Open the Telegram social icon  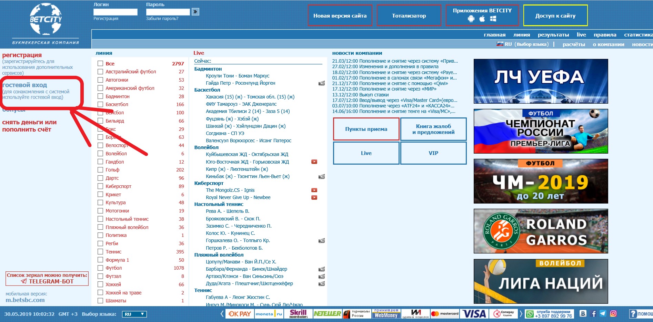point(603,313)
